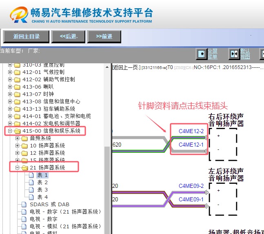Click the 21 扬声器系统 open folder icon
Image resolution: width=264 pixels, height=234 pixels.
pyautogui.click(x=25, y=168)
